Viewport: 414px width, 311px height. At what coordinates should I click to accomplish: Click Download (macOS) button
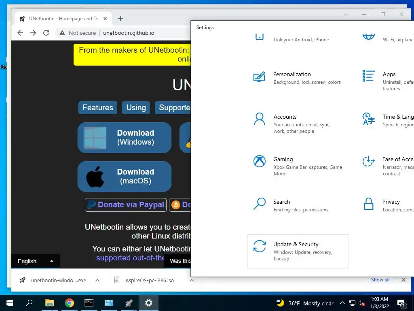click(x=125, y=177)
